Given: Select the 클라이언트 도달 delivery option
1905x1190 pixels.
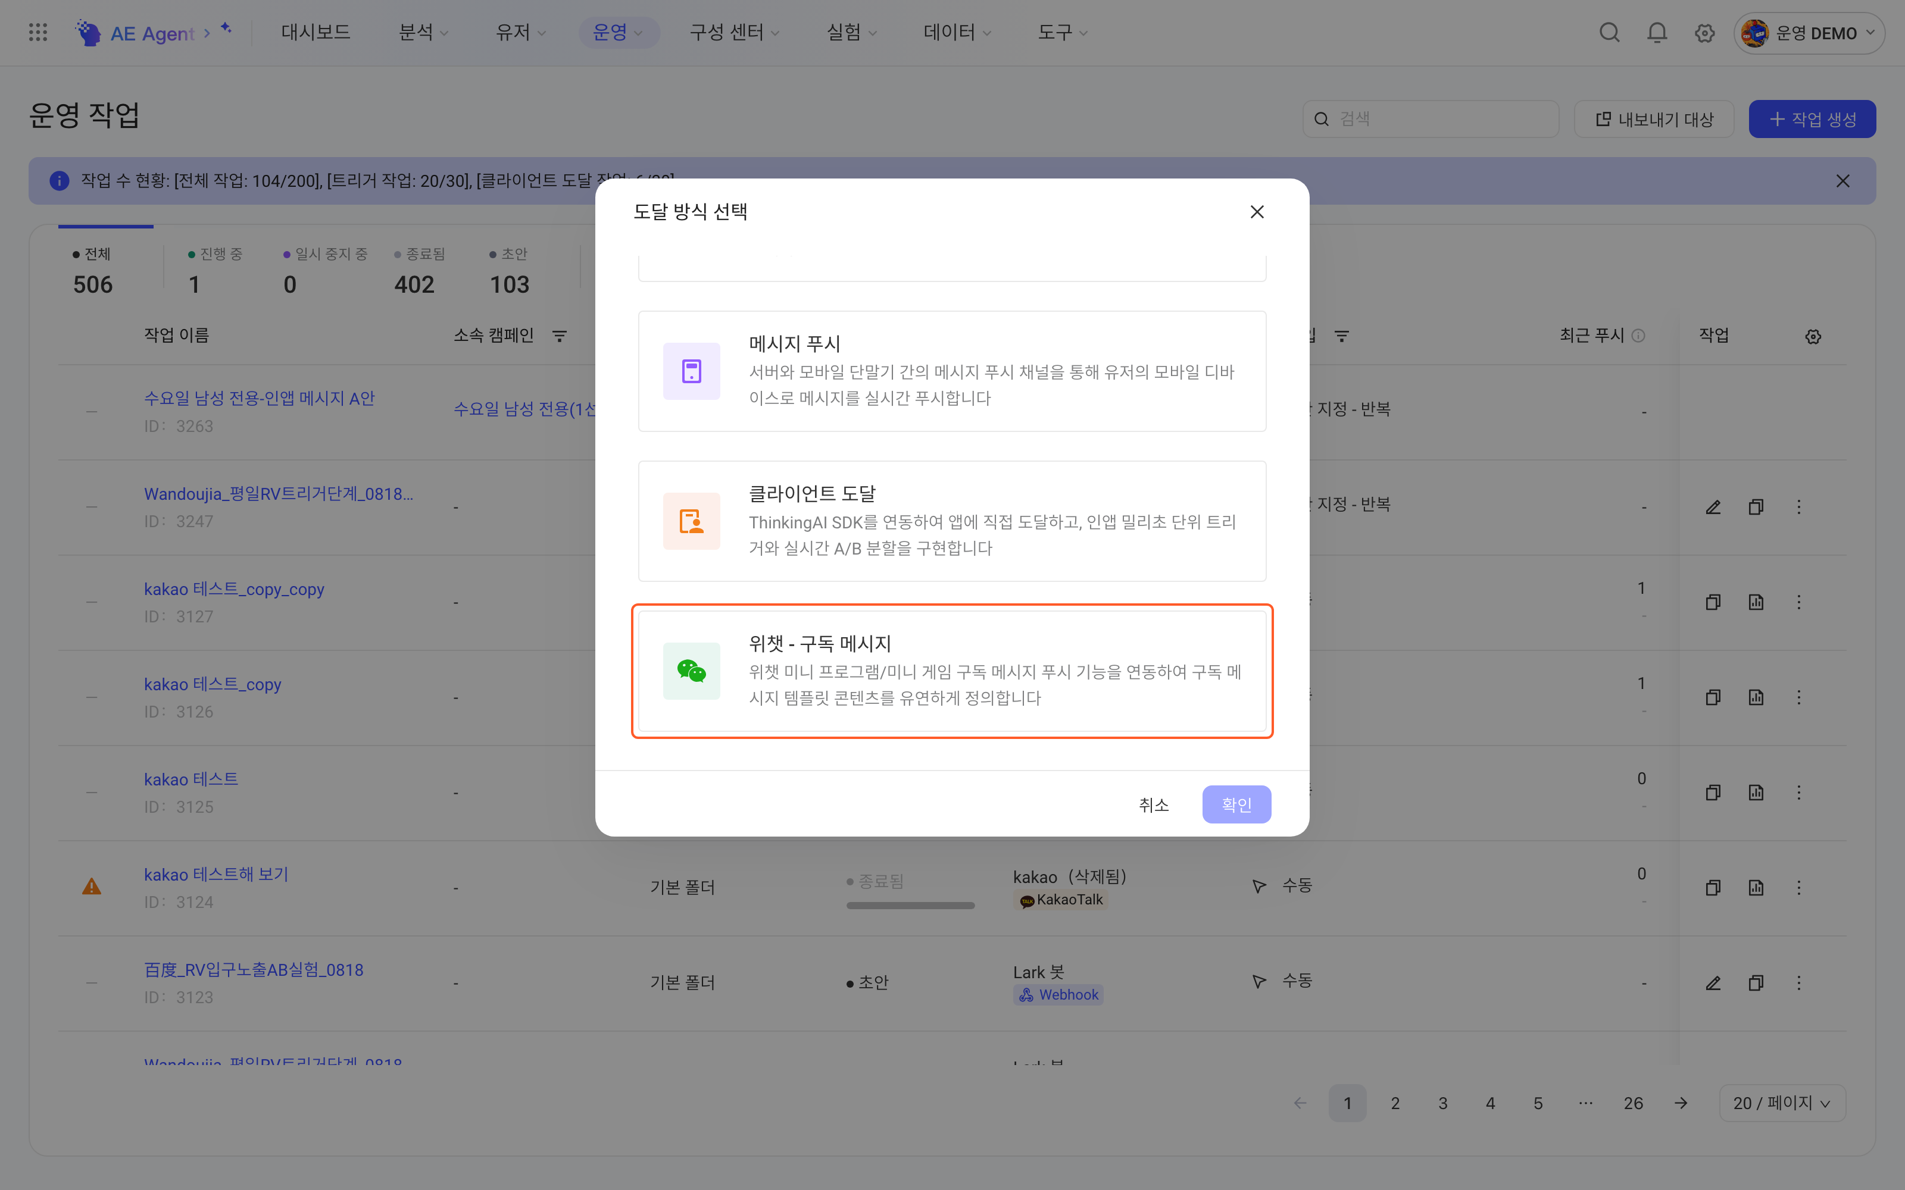Looking at the screenshot, I should (952, 521).
